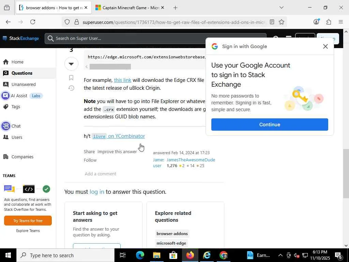Open extensions puzzle icon
The image size is (349, 262).
[x=329, y=22]
